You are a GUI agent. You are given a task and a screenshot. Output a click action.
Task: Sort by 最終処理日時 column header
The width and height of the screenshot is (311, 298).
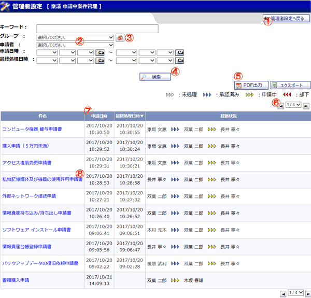coord(130,116)
